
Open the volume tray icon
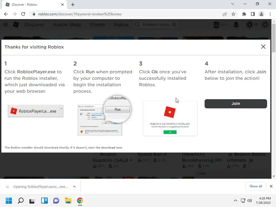coord(249,201)
